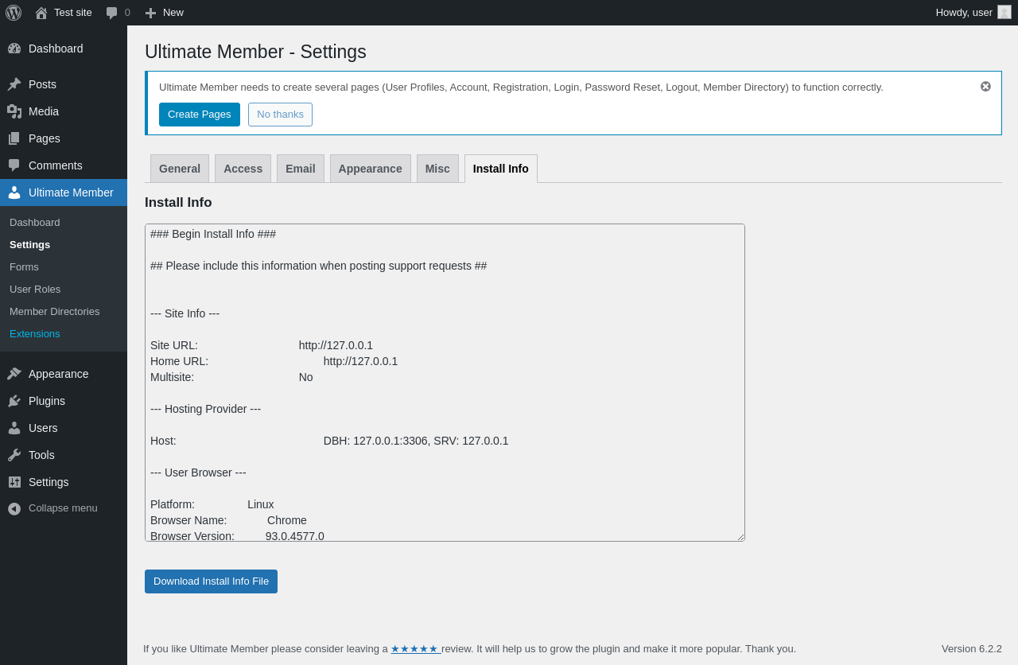Select the Email tab
The height and width of the screenshot is (665, 1018).
click(x=301, y=169)
